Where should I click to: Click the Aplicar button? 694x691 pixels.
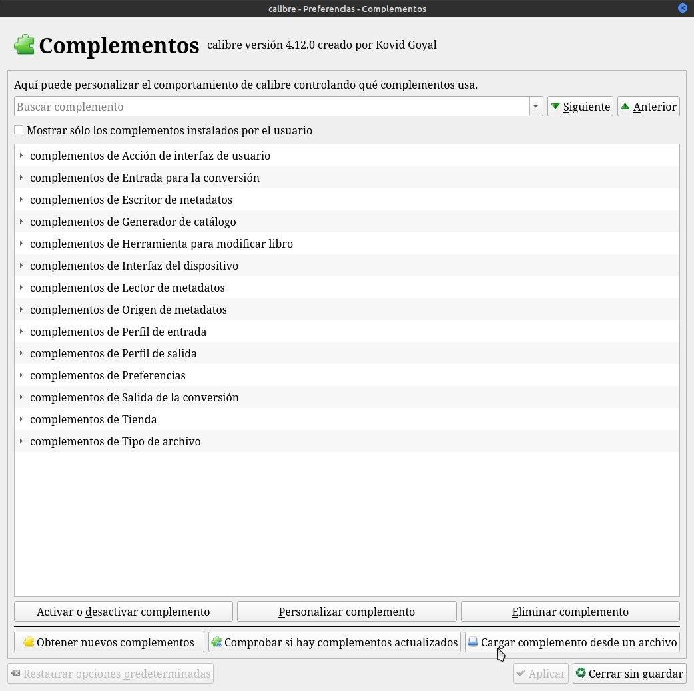tap(540, 673)
